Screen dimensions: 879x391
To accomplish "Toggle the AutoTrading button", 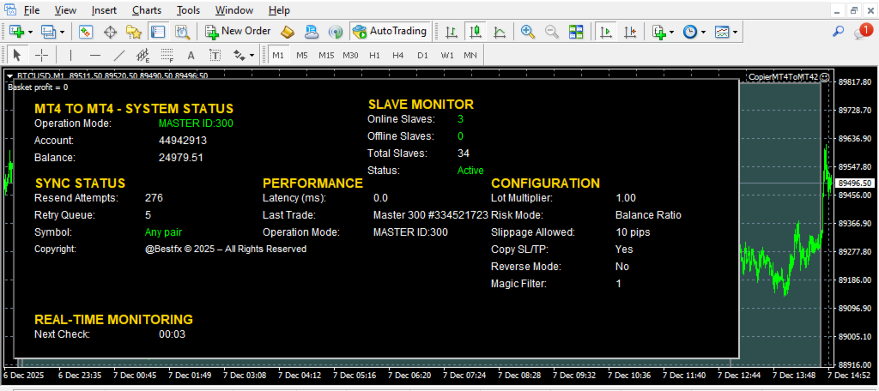I will coord(389,32).
